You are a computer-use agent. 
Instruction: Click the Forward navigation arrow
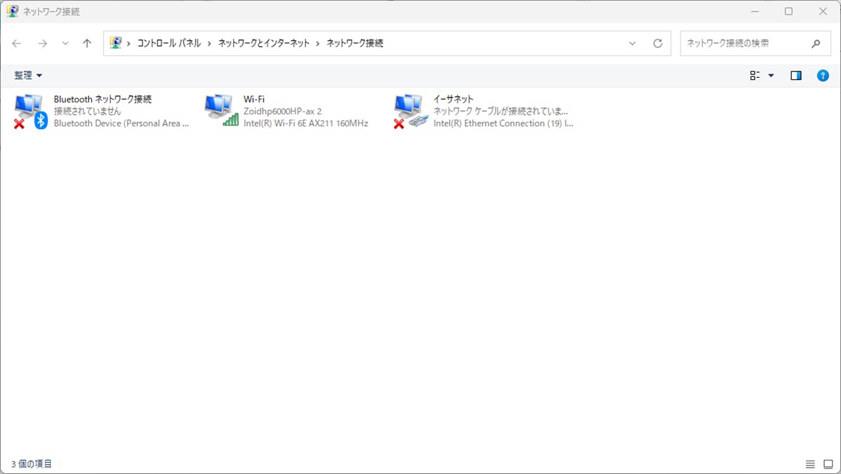point(42,43)
